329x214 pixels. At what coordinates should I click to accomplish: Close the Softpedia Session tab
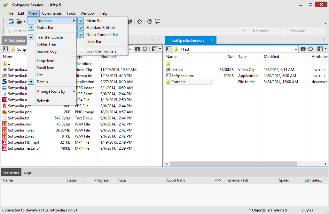coord(212,40)
